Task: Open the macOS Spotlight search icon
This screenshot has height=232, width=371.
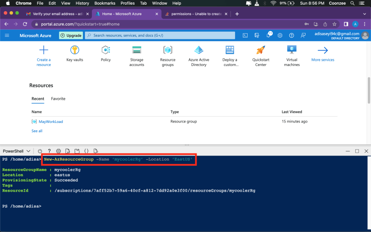Action: tap(352, 3)
